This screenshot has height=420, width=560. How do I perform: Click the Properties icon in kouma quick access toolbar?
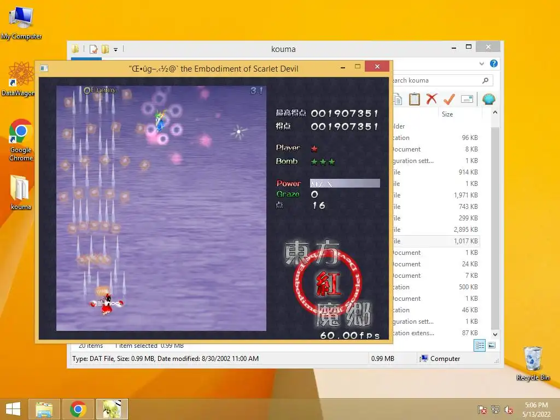click(x=94, y=49)
